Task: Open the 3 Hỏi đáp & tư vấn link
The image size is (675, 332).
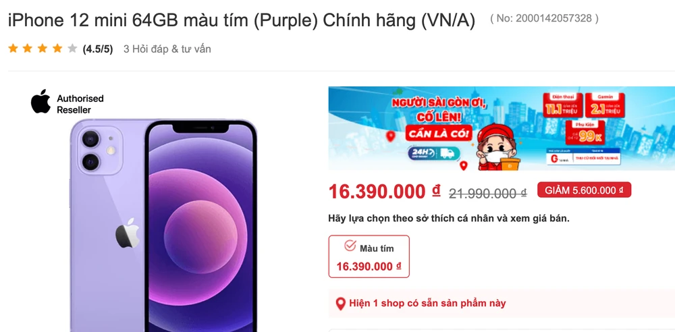Action: pos(167,49)
